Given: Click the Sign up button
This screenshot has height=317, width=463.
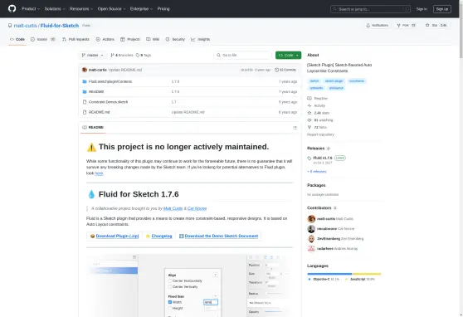Looking at the screenshot, I should click(x=441, y=9).
